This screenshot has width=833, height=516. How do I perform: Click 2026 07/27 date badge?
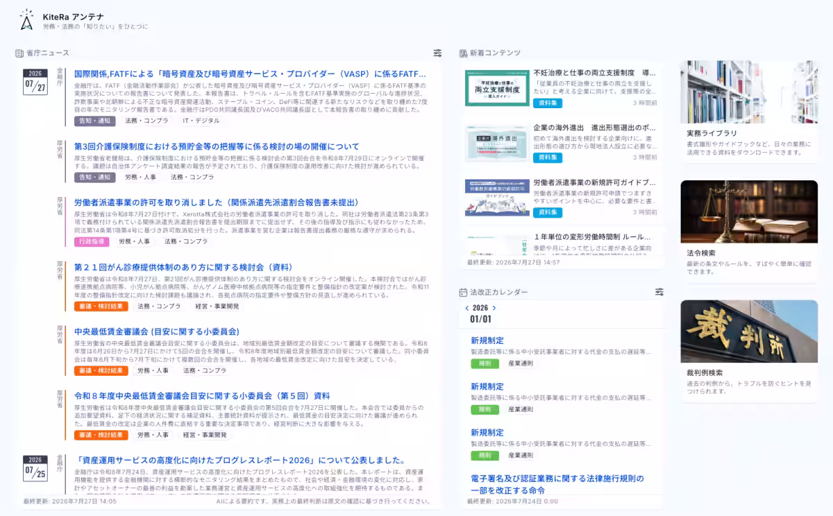point(35,82)
